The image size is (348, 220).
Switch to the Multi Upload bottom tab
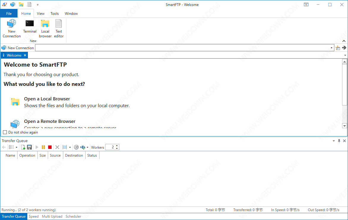click(x=52, y=216)
